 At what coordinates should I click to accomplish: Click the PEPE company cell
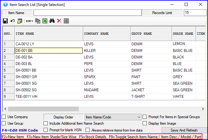tap(107, 64)
